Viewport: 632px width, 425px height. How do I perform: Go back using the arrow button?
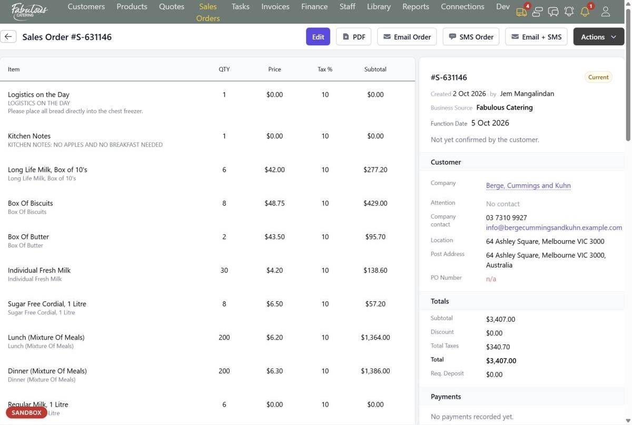click(8, 36)
